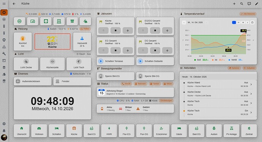Open the sidebar hamburger menu
Viewport: 262px width, 142px height.
click(4, 3)
